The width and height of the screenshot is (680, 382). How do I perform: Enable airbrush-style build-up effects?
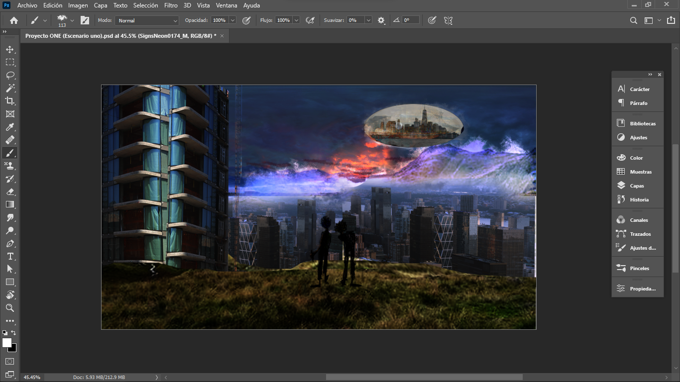pyautogui.click(x=310, y=20)
